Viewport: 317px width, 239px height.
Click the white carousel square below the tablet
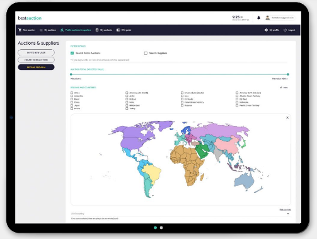161,228
